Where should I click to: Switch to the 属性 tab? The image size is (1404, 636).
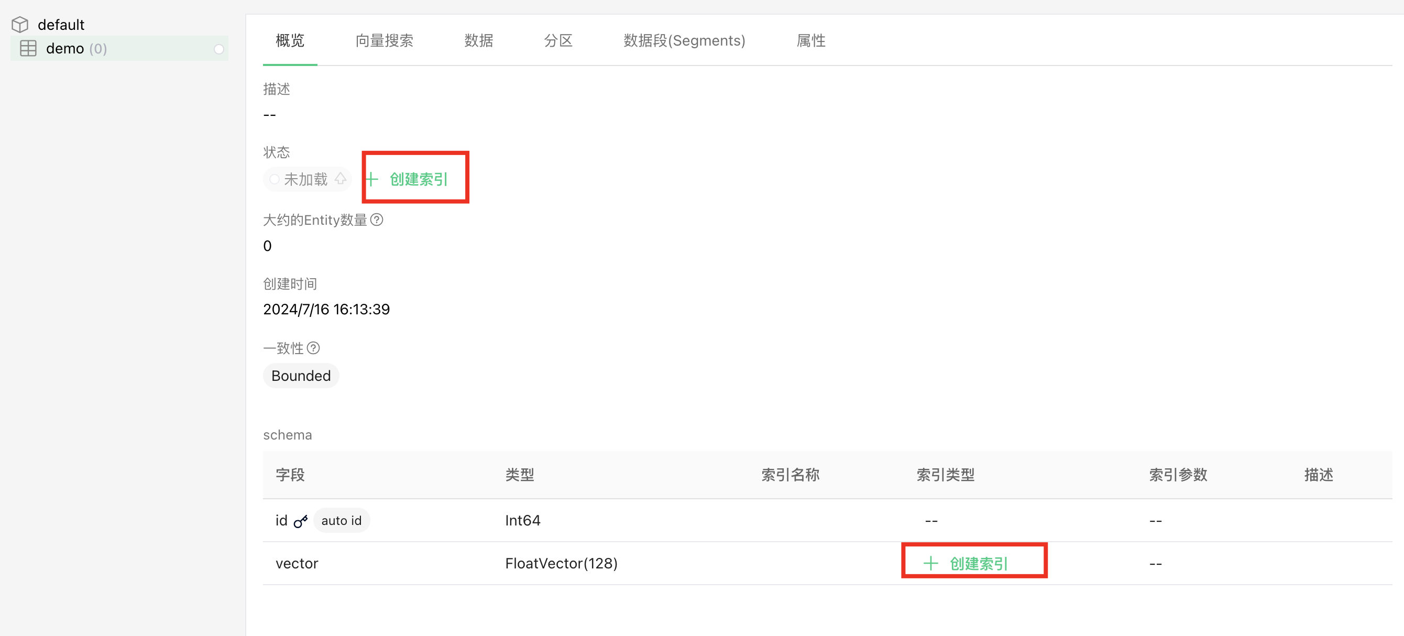(810, 40)
